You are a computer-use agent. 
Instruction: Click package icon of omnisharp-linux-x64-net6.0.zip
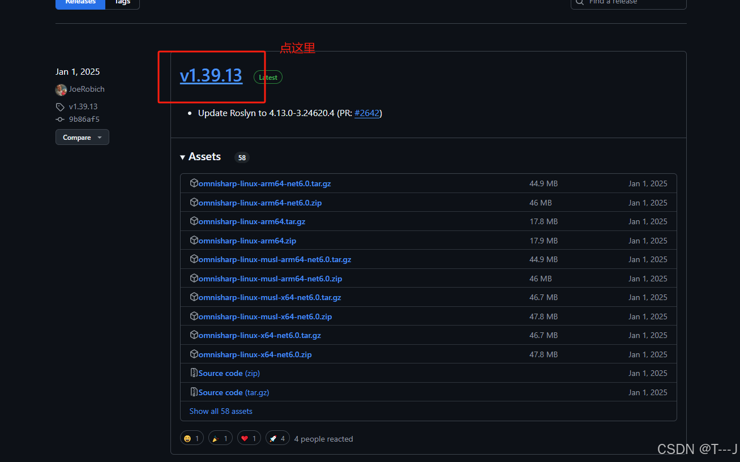[194, 354]
